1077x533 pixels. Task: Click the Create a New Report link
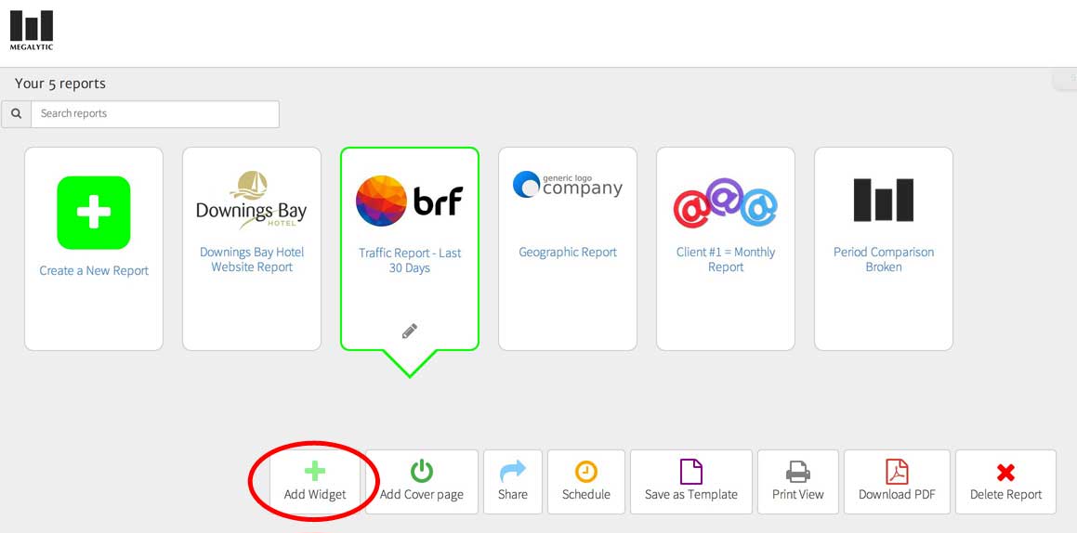94,270
